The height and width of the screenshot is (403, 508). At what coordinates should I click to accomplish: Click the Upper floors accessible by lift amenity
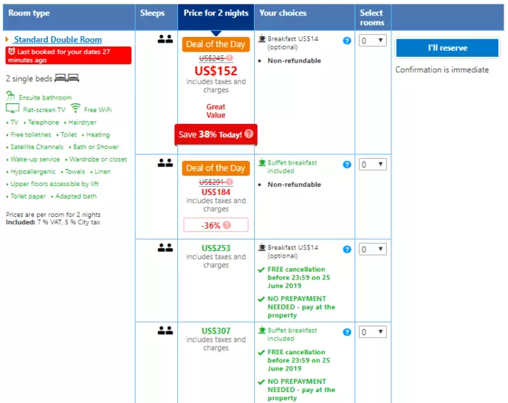point(55,184)
